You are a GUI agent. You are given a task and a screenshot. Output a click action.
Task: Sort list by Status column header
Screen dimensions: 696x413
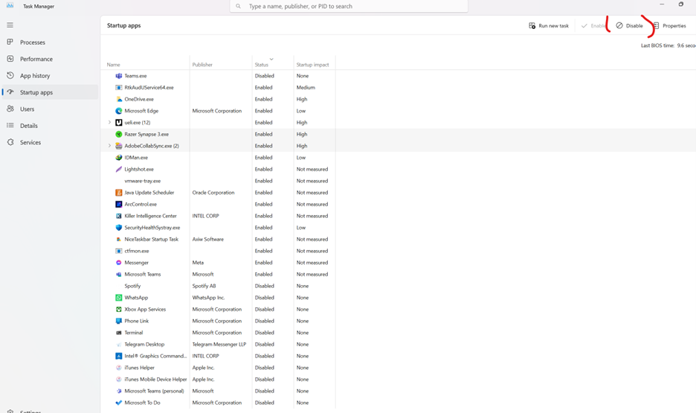pos(262,65)
